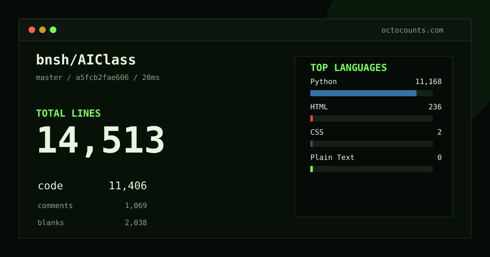Viewport: 490px width, 257px height.
Task: Click the Python language label
Action: click(x=323, y=82)
